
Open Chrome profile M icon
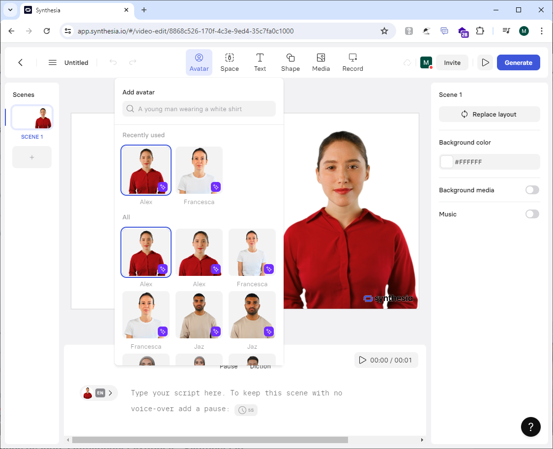coord(524,31)
